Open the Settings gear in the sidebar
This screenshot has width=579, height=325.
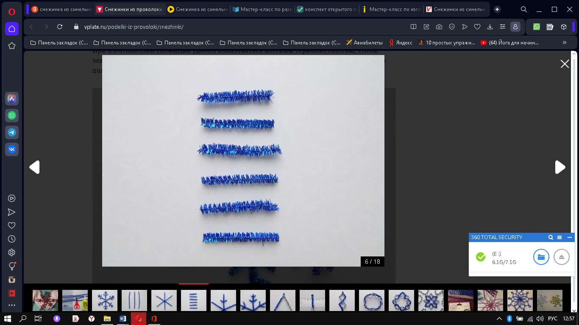pyautogui.click(x=12, y=253)
